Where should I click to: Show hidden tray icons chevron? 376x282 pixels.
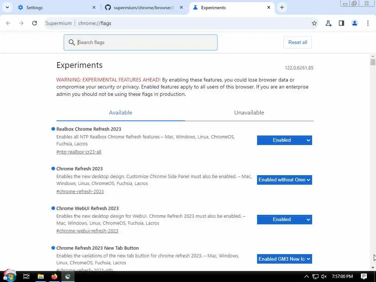tap(307, 276)
